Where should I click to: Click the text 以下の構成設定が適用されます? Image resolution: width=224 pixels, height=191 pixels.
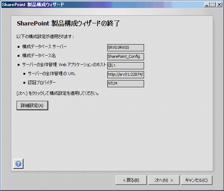[x=45, y=37]
